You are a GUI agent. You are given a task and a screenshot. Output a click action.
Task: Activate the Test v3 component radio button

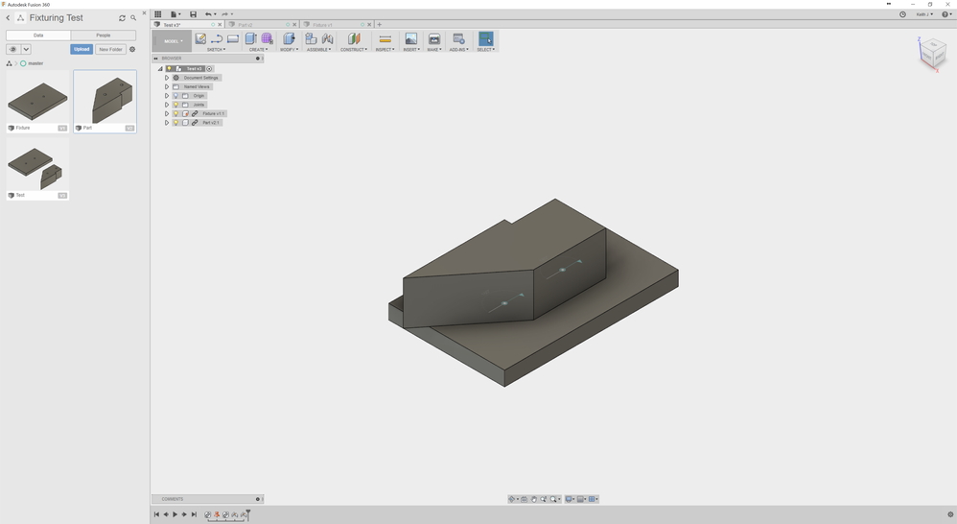[209, 69]
